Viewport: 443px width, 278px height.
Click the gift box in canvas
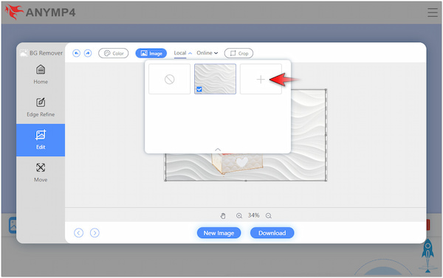[x=237, y=163]
